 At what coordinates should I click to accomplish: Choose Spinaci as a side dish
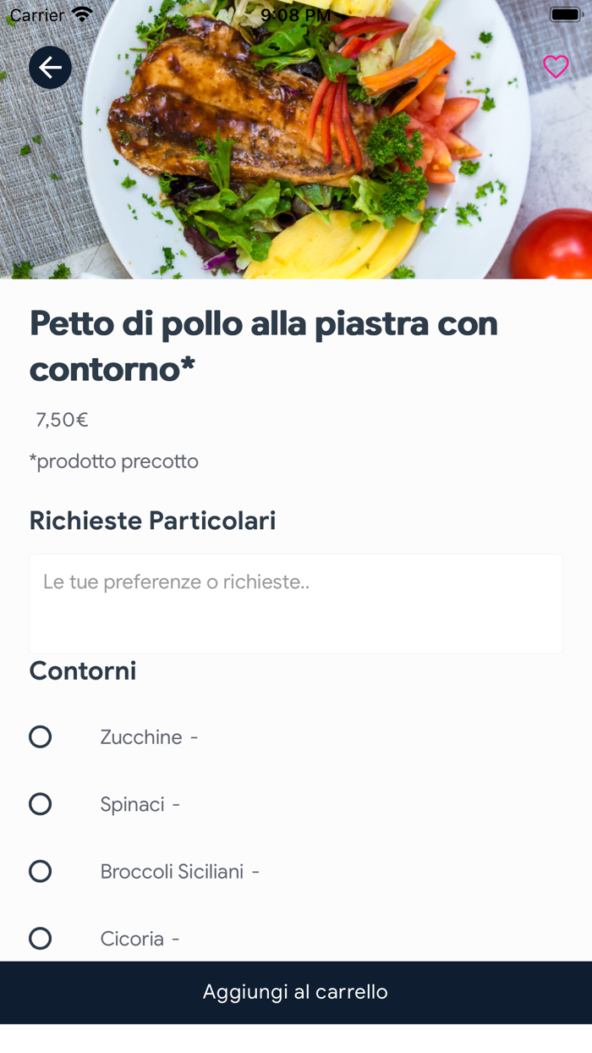pos(40,803)
